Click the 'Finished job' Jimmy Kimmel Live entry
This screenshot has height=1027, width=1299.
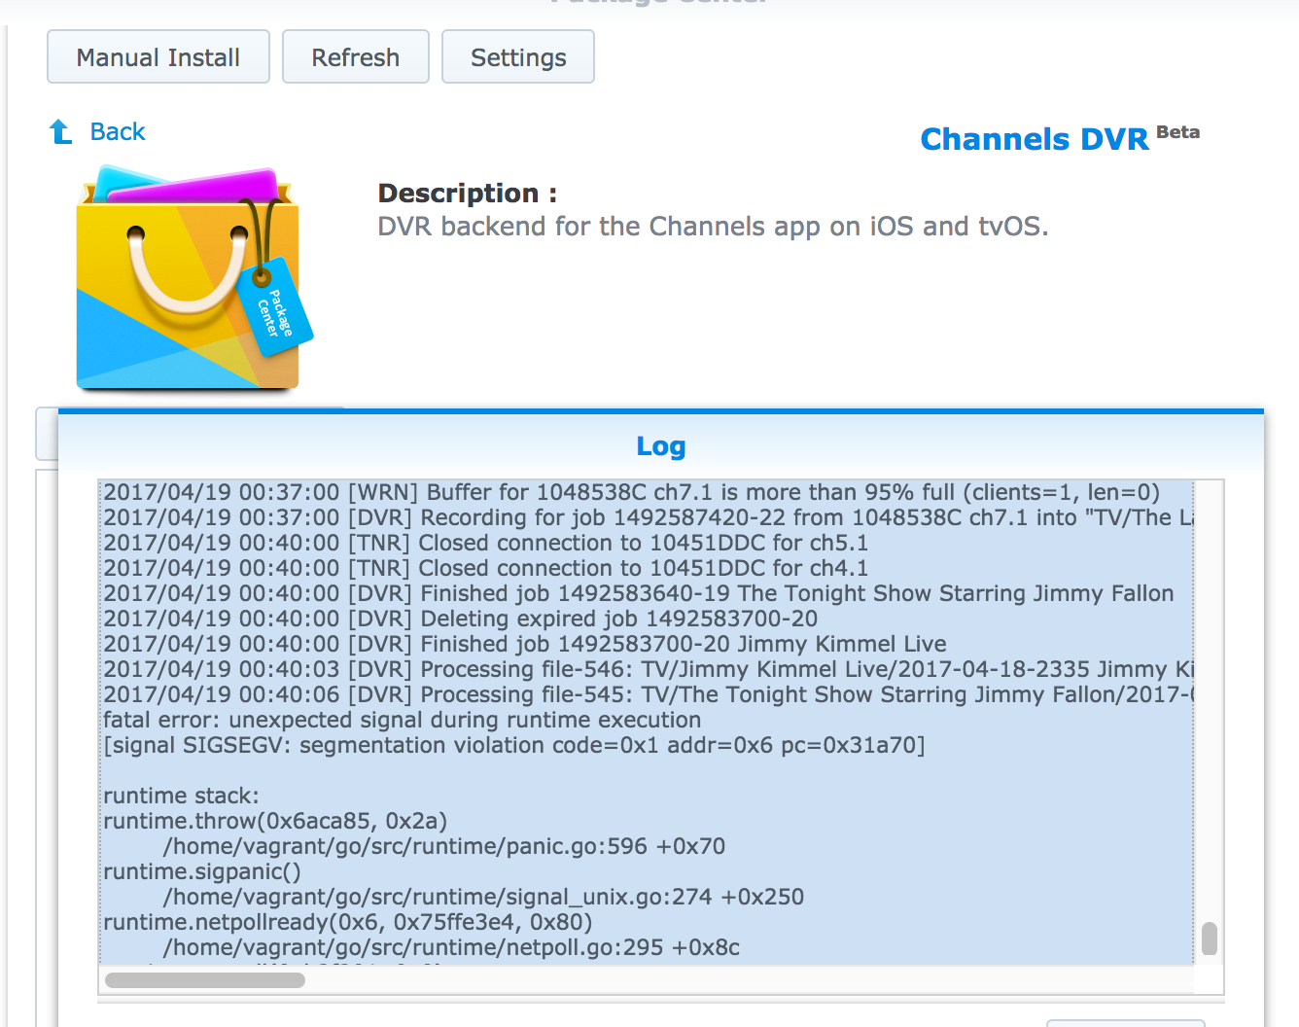coord(525,644)
